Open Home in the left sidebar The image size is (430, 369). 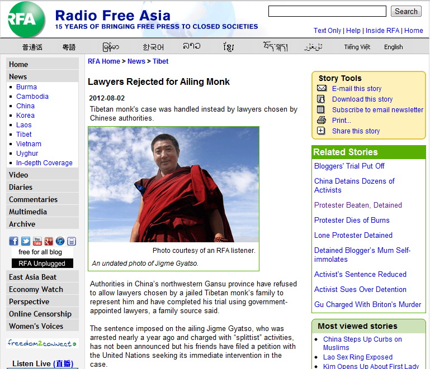(x=42, y=64)
